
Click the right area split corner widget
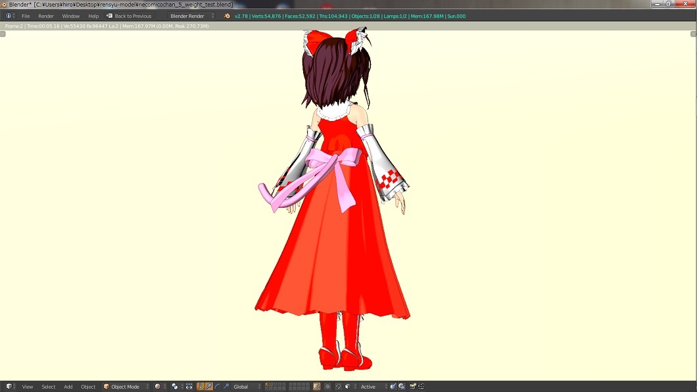tap(694, 34)
